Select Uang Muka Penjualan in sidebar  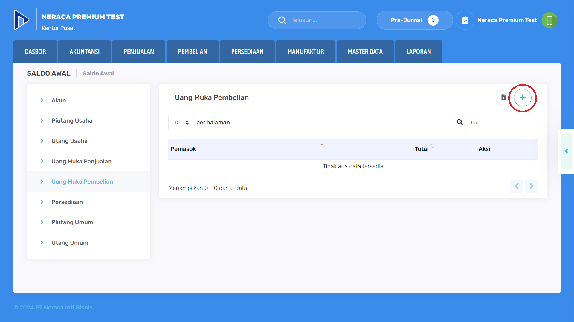tap(88, 161)
